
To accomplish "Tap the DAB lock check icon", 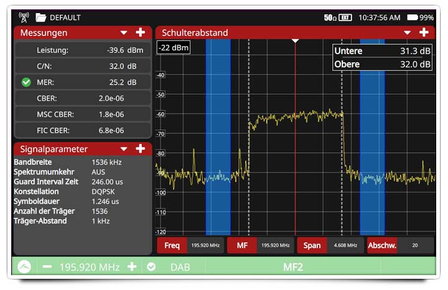I will click(x=151, y=267).
